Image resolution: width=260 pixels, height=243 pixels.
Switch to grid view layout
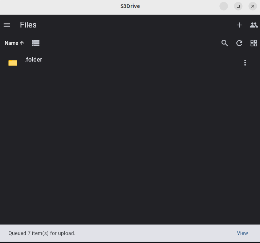click(x=254, y=43)
